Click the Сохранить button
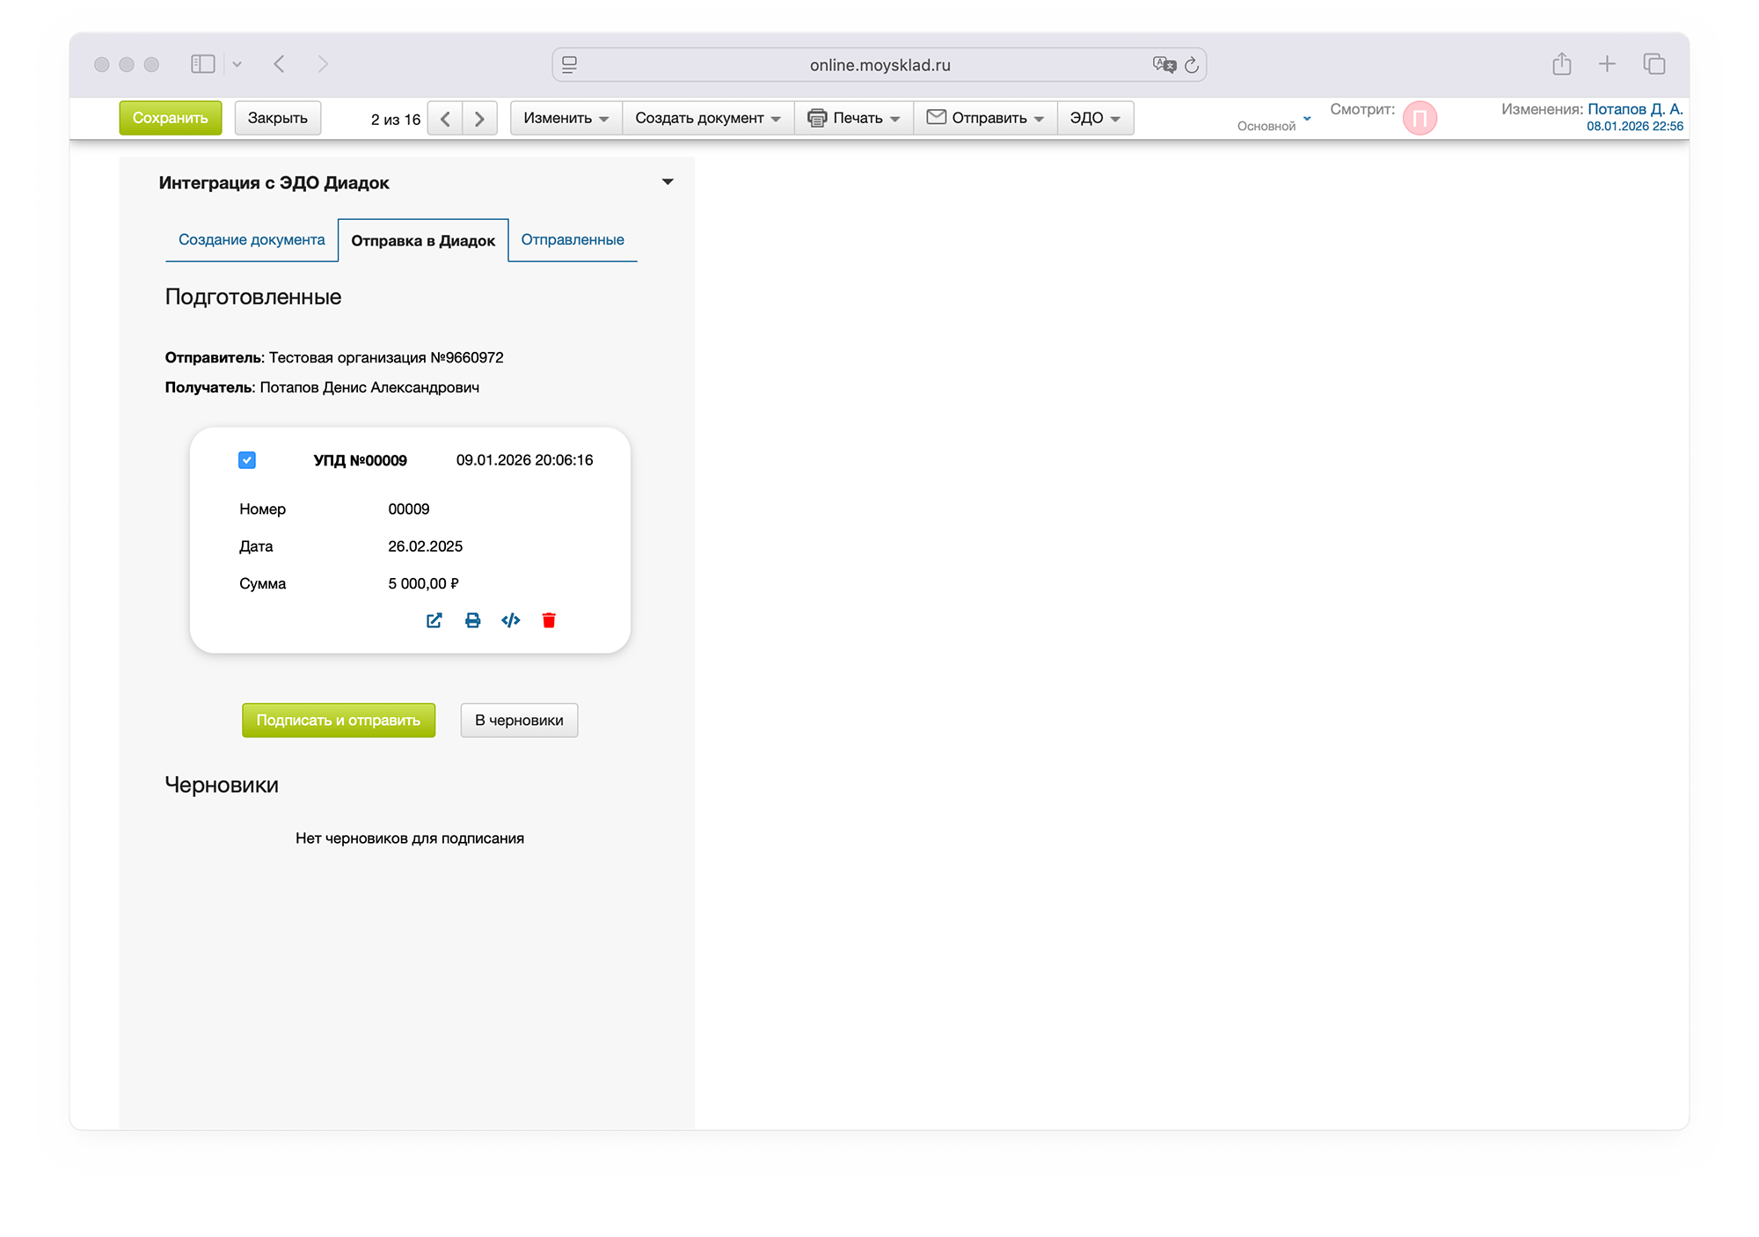 coord(171,118)
